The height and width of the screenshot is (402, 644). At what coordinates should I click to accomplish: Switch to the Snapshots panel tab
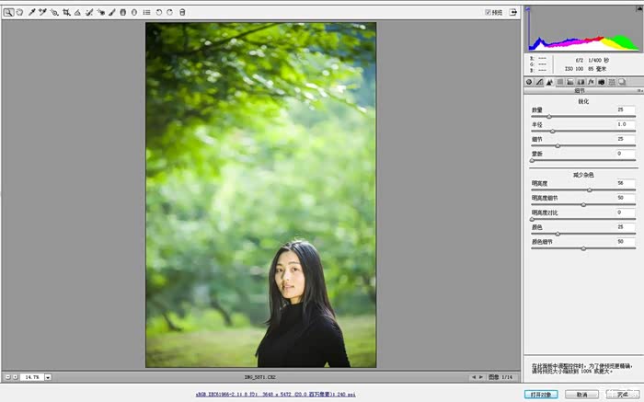coord(622,82)
